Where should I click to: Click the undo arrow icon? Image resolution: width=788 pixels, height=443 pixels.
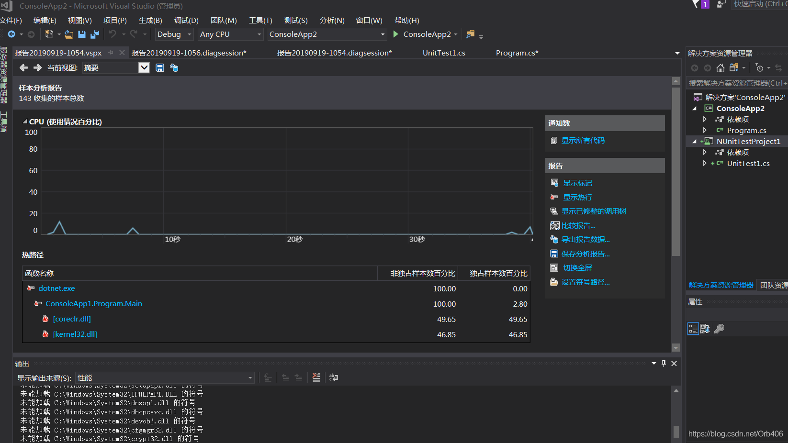click(113, 34)
